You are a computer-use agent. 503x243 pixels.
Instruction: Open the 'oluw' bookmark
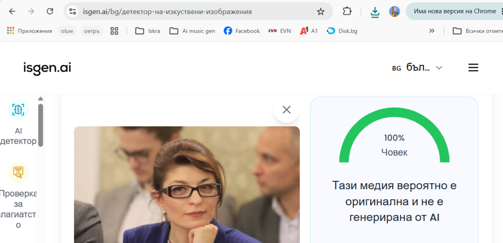click(67, 31)
